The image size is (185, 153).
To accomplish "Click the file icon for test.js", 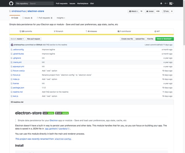I will click(11, 96).
